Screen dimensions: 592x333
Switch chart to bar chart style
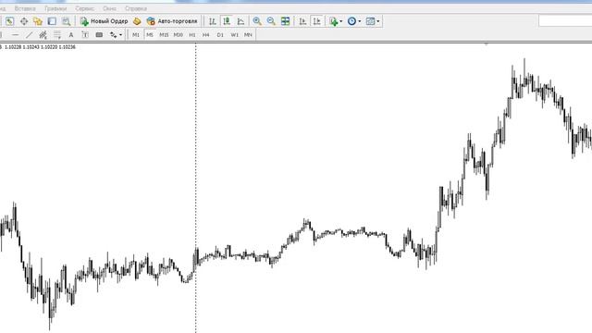click(213, 21)
